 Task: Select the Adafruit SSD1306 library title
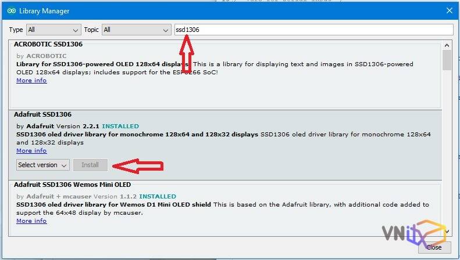(42, 114)
